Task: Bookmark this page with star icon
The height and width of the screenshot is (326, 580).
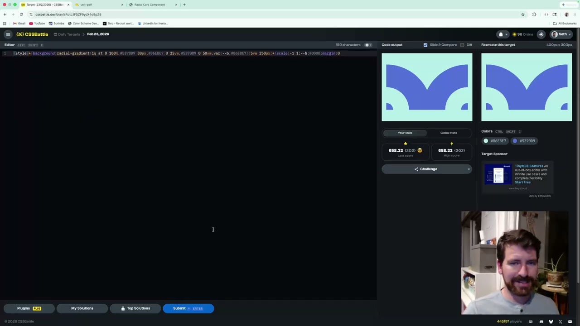Action: (522, 14)
